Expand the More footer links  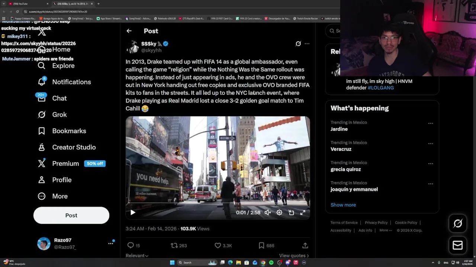coord(386,230)
